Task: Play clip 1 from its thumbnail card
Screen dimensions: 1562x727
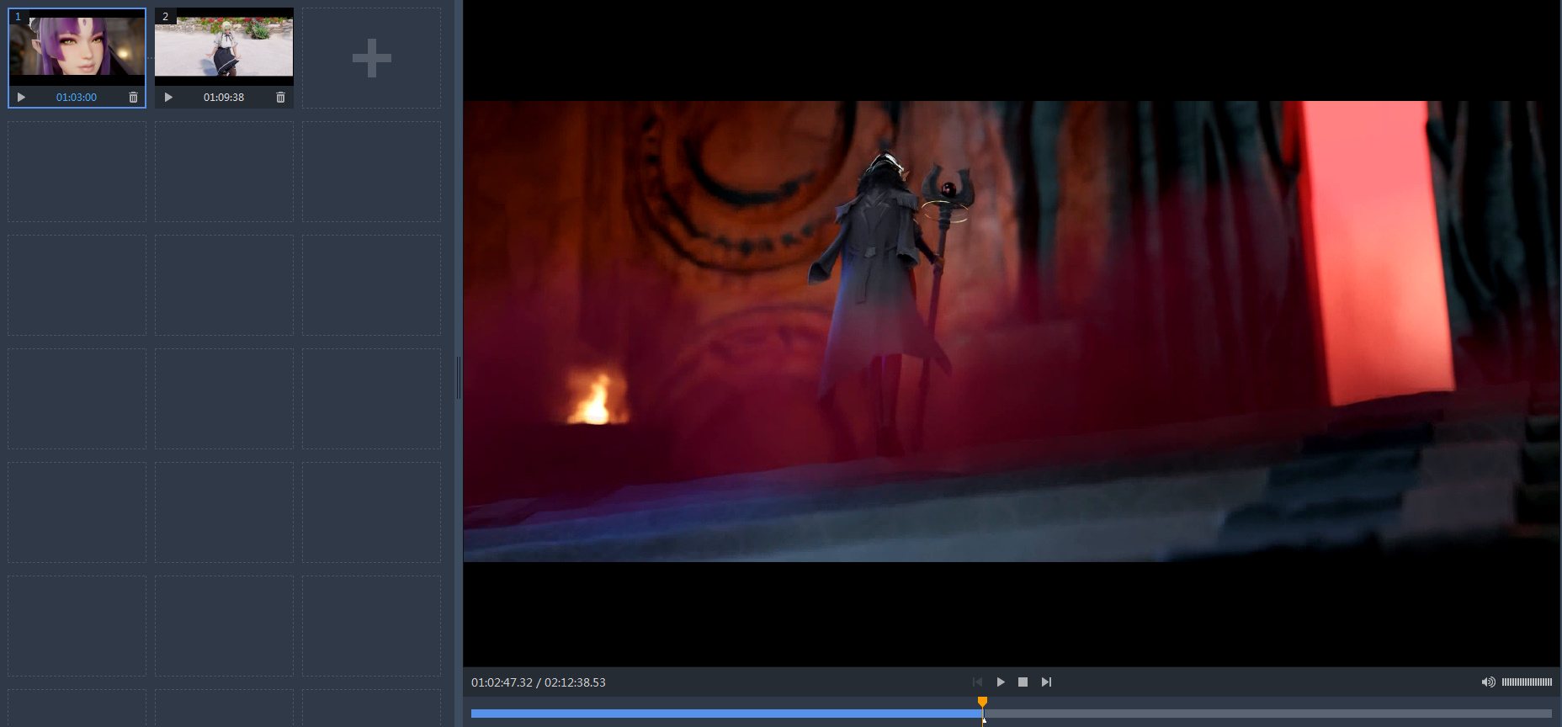Action: (22, 98)
